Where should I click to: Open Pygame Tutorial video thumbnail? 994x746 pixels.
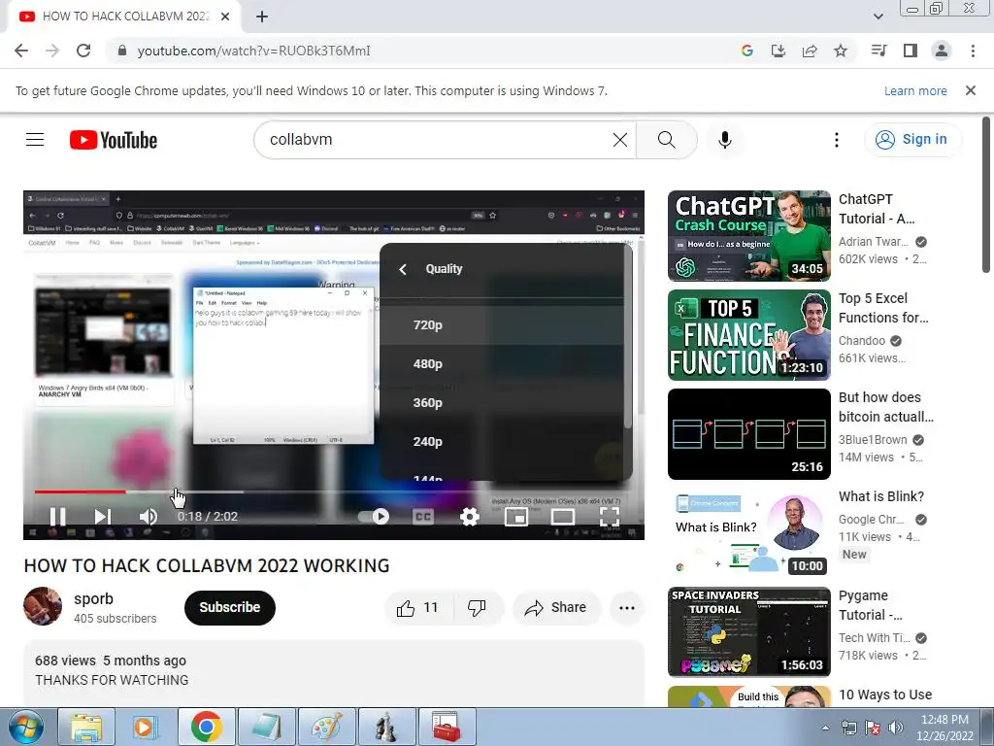[x=748, y=631]
